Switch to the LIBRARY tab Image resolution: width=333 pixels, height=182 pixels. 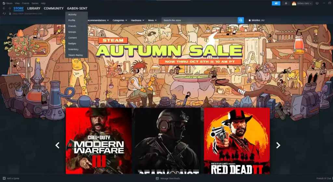coord(34,8)
